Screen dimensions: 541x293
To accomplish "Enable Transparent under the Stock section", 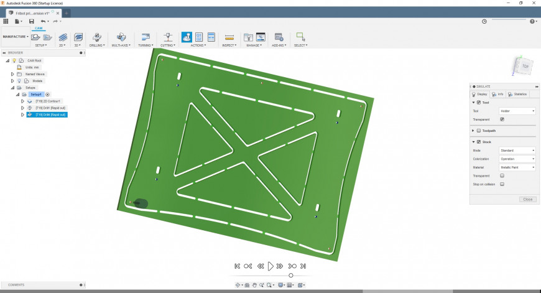I will click(x=502, y=175).
